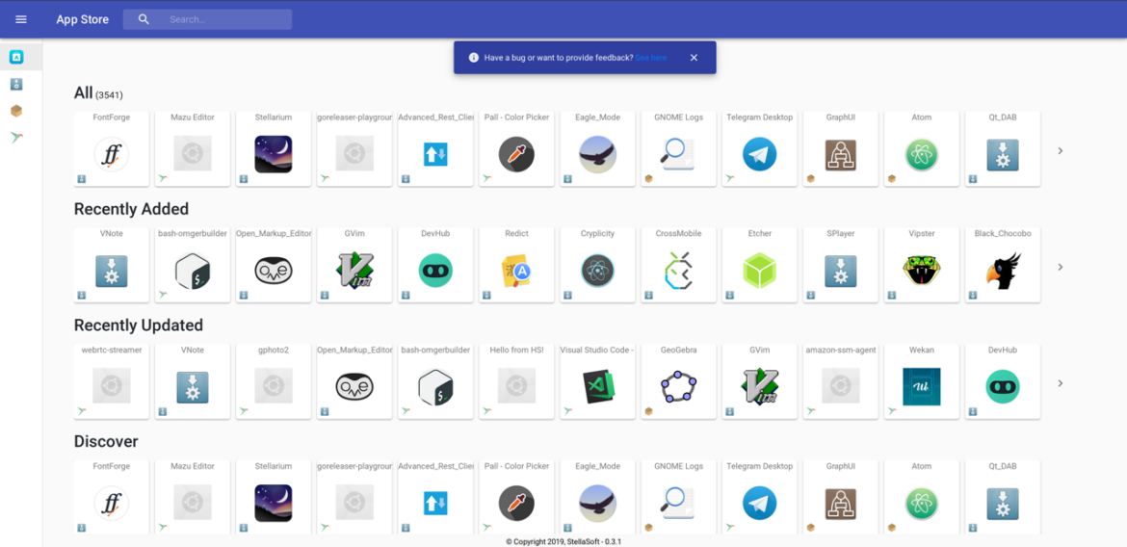The image size is (1127, 547).
Task: Open the CrossMobile app tile
Action: click(678, 266)
